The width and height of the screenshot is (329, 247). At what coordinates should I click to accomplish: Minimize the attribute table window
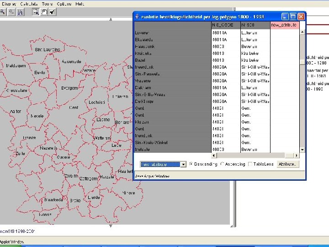click(x=285, y=16)
